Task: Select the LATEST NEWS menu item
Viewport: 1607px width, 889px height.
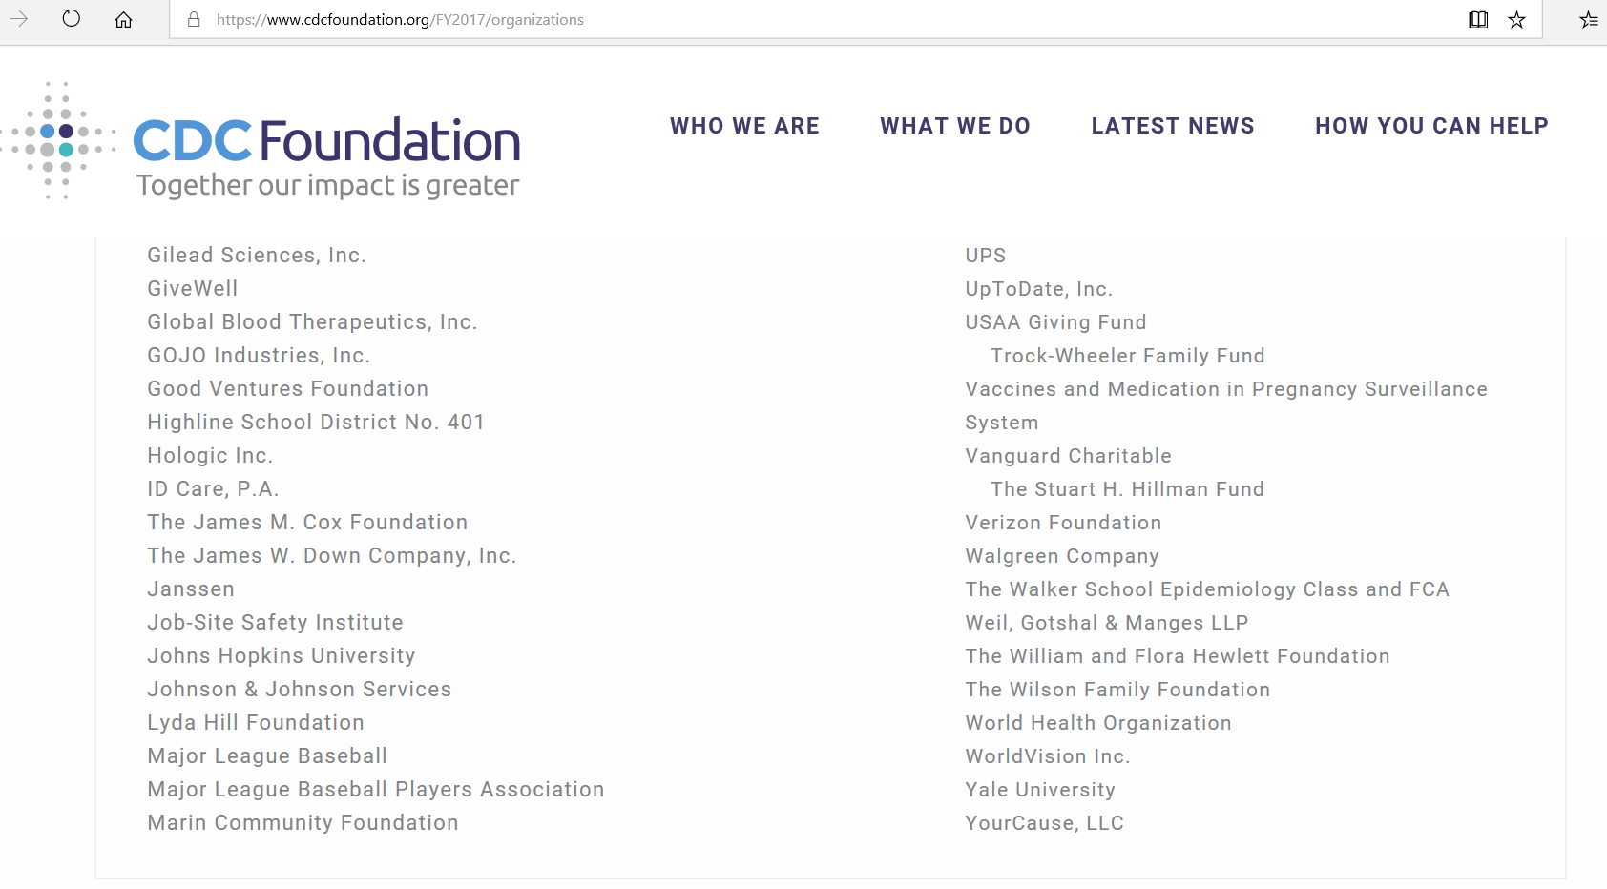Action: click(1173, 126)
